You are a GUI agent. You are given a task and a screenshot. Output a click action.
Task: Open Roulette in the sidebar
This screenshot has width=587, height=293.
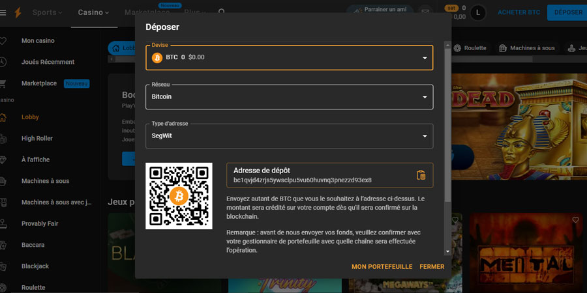[x=33, y=287]
